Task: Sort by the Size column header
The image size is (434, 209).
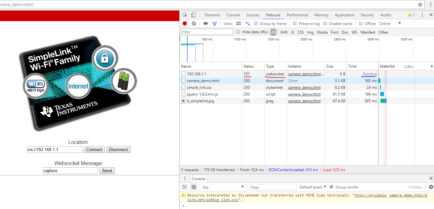Action: tap(336, 66)
